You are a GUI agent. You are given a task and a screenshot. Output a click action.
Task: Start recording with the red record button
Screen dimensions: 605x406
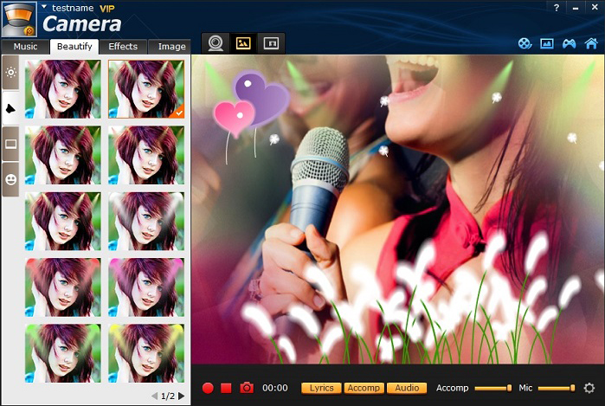[x=208, y=388]
